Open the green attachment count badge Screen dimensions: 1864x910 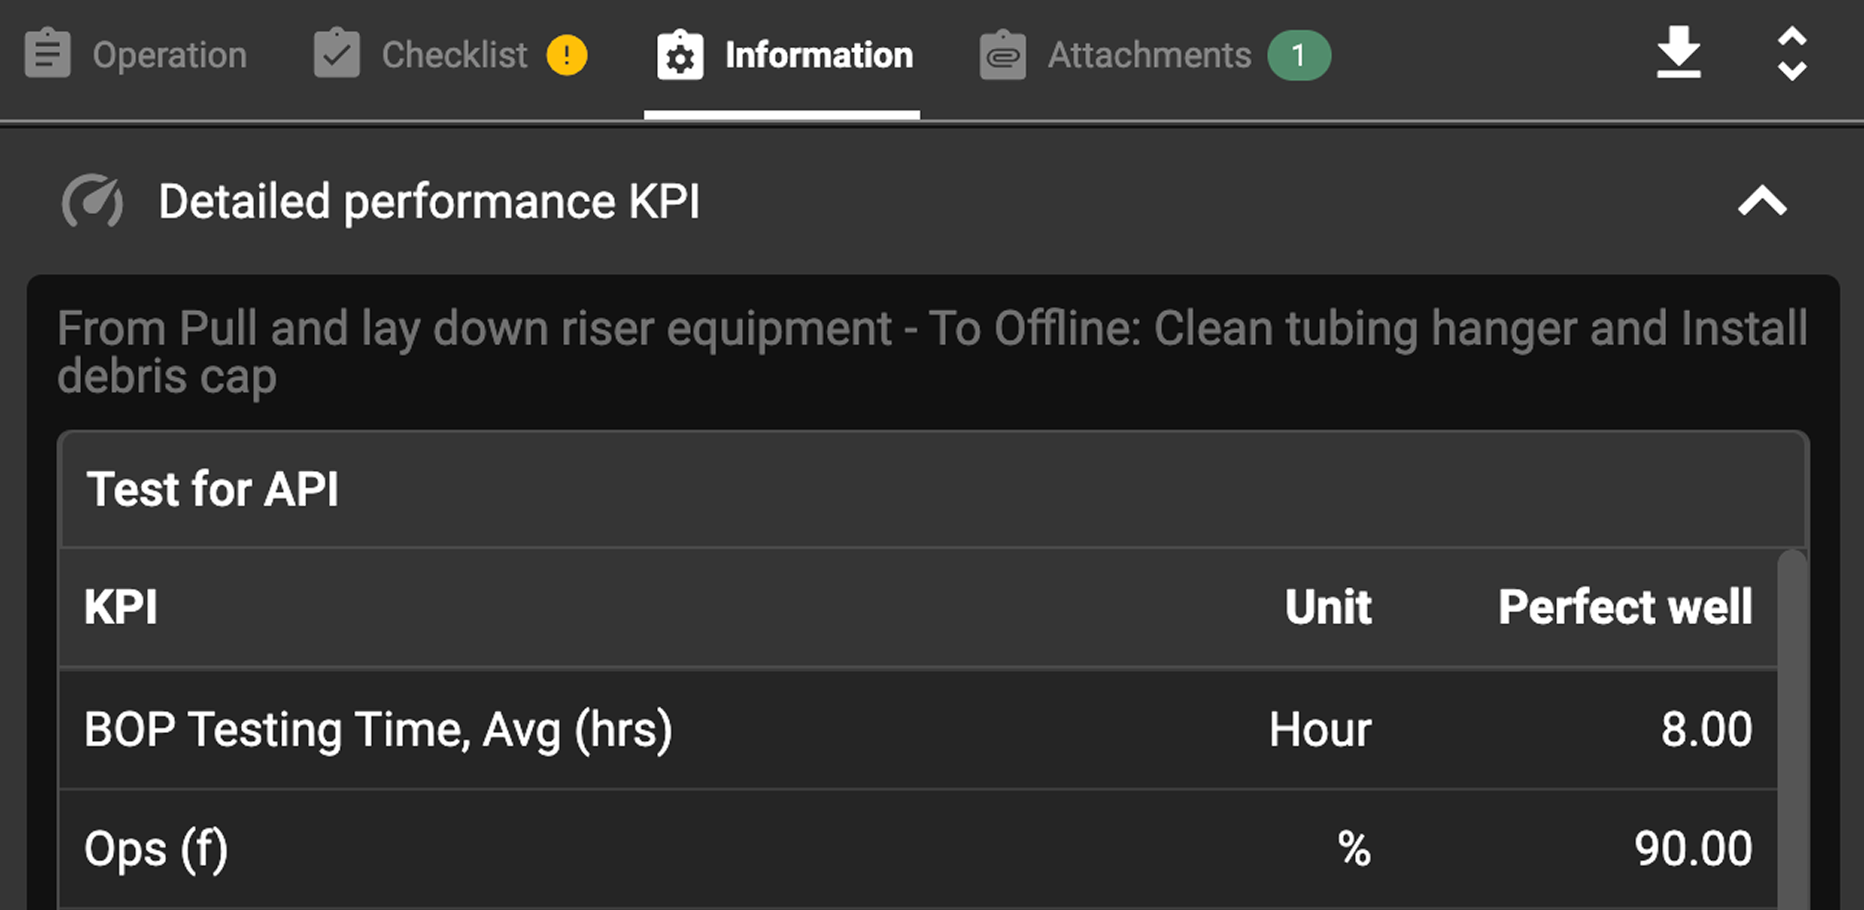point(1298,54)
